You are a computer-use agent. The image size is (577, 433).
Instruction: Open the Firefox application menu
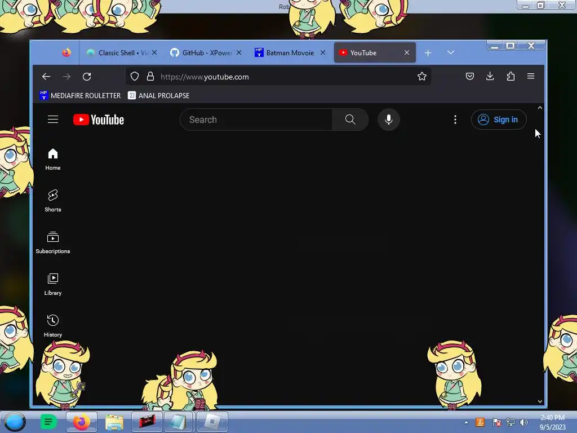click(x=531, y=76)
